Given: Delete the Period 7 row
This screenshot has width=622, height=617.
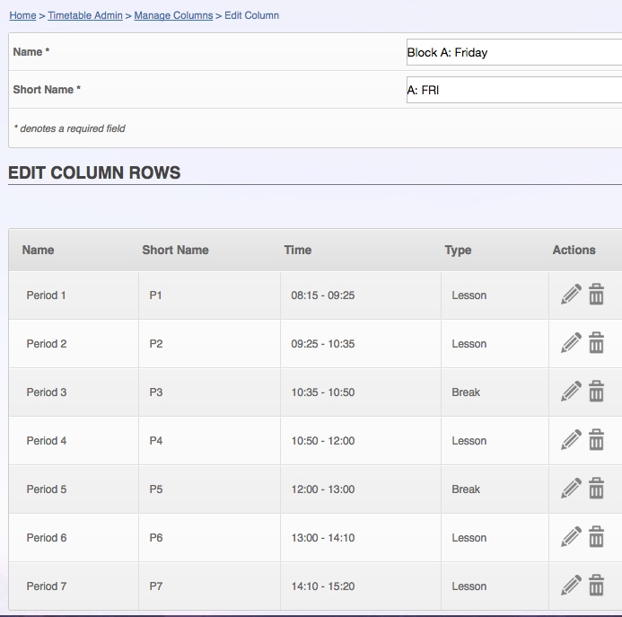Looking at the screenshot, I should point(596,585).
